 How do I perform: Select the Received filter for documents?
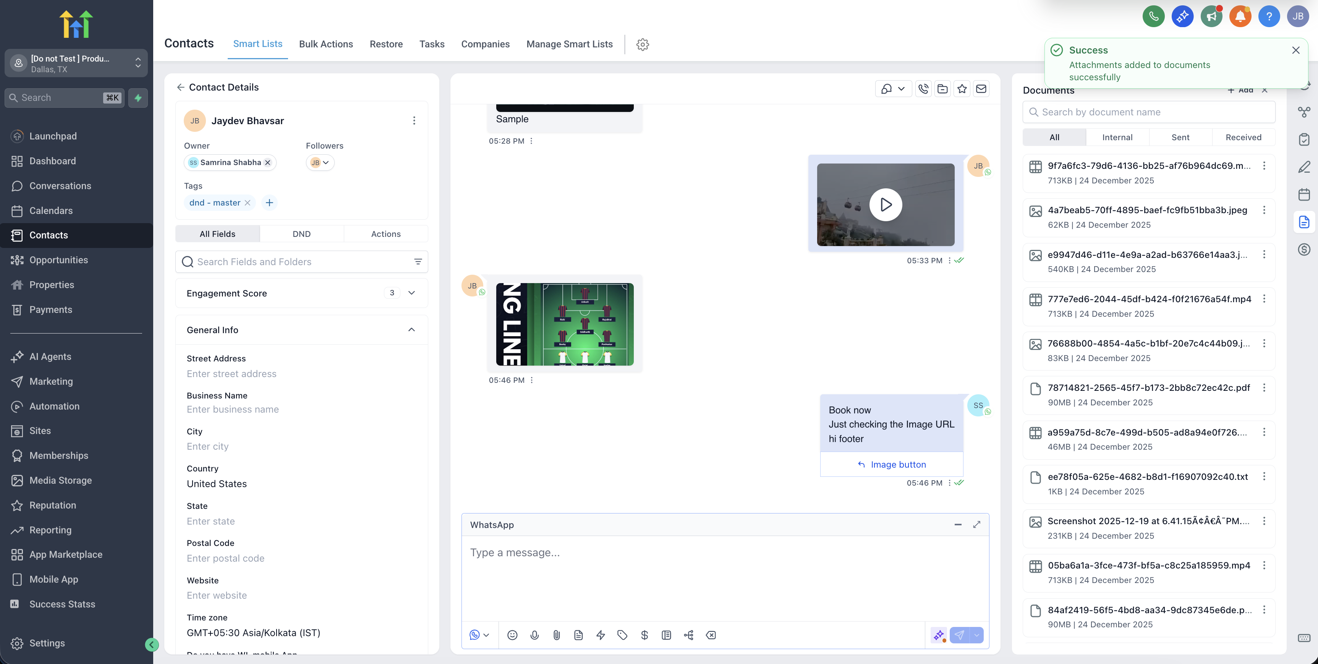tap(1243, 137)
